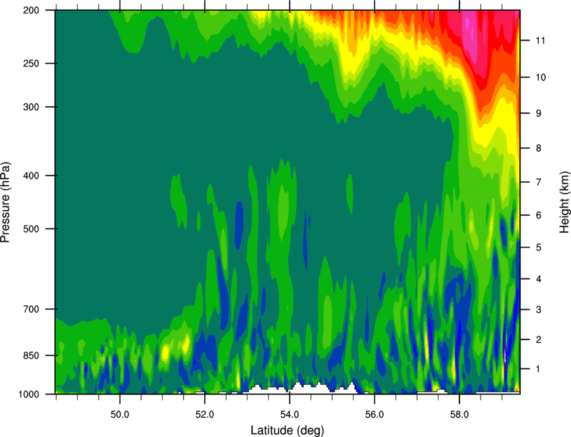Click the 58.0 latitude tick label

click(459, 415)
